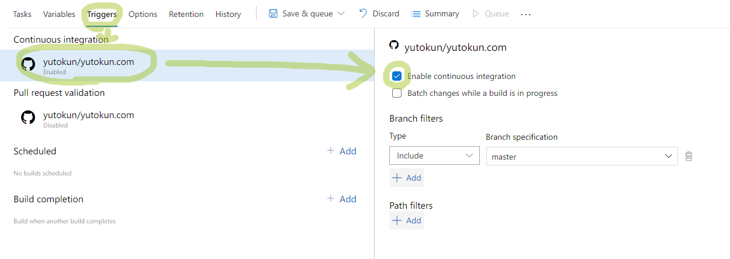
Task: Add a new Scheduled trigger
Action: click(x=342, y=151)
